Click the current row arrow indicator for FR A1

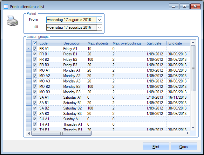pos(28,49)
